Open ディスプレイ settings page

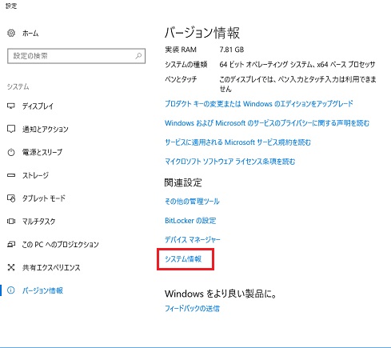(38, 106)
